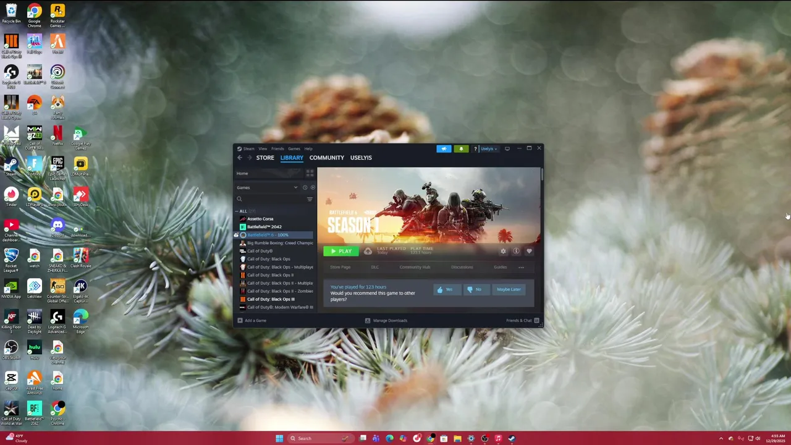The width and height of the screenshot is (791, 445).
Task: Click the Add a Game plus icon
Action: pos(240,320)
